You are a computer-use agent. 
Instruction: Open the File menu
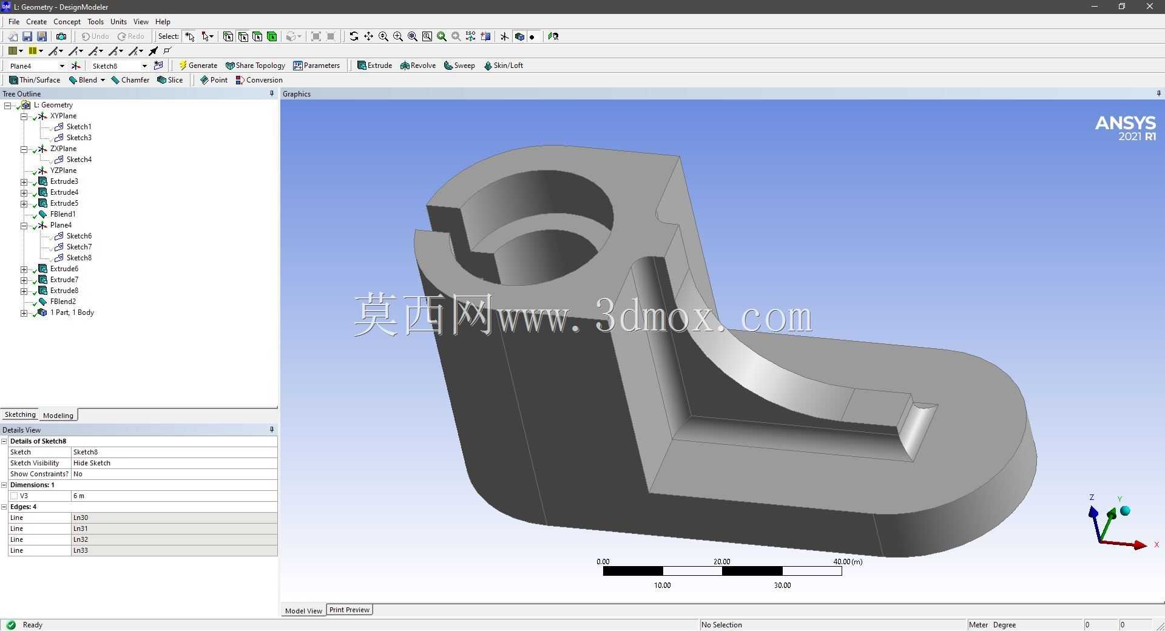point(14,21)
